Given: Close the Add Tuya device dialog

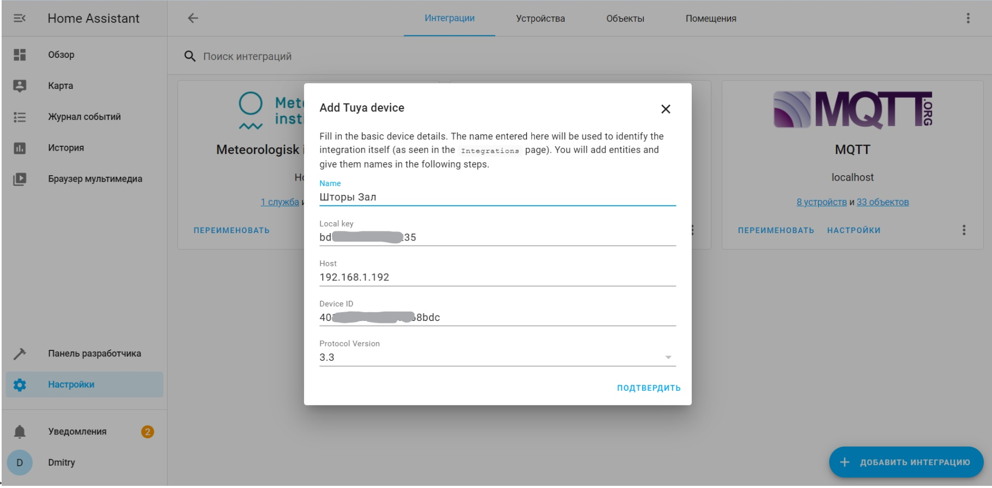Looking at the screenshot, I should click(x=666, y=109).
